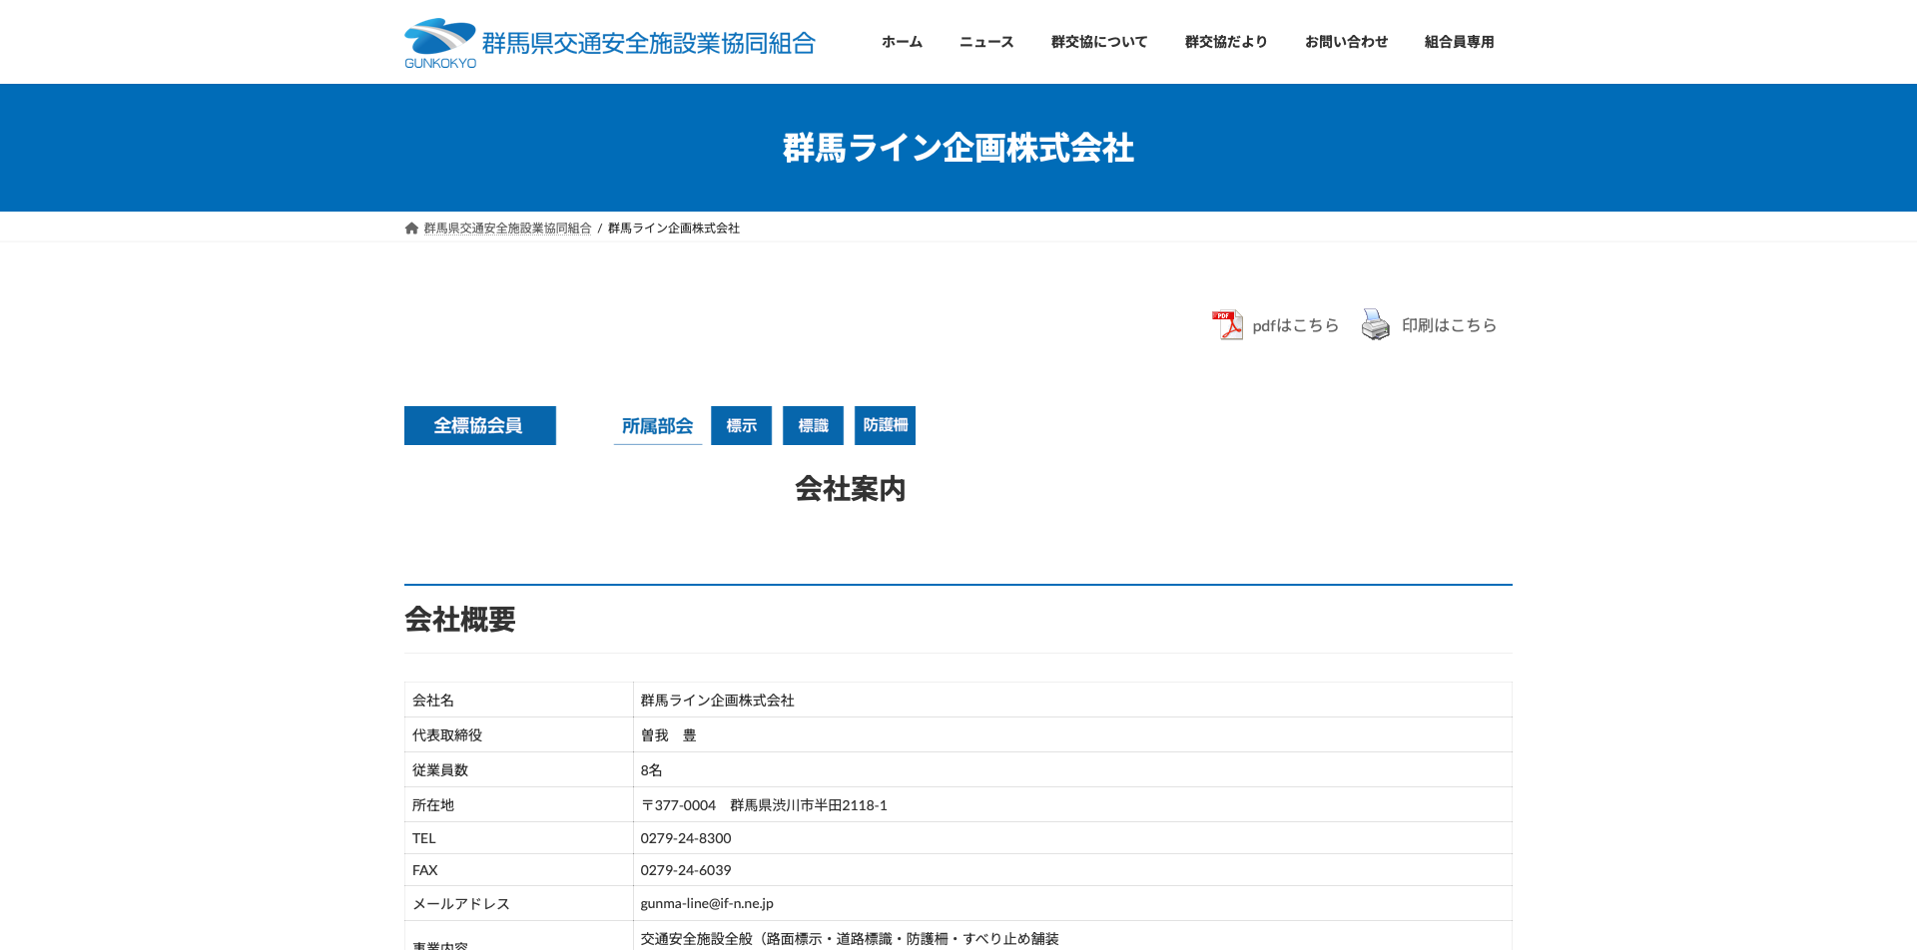Open the 組合員専用 menu item
Screen dimensions: 1917x950
click(1459, 42)
